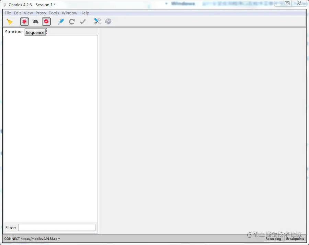Switch to the Sequence tab

pos(35,32)
